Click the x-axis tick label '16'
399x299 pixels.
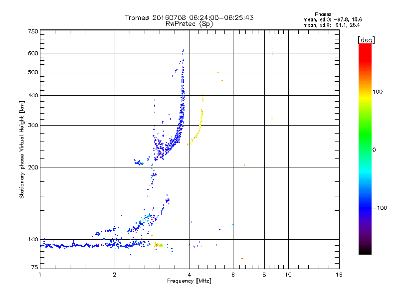pyautogui.click(x=339, y=275)
